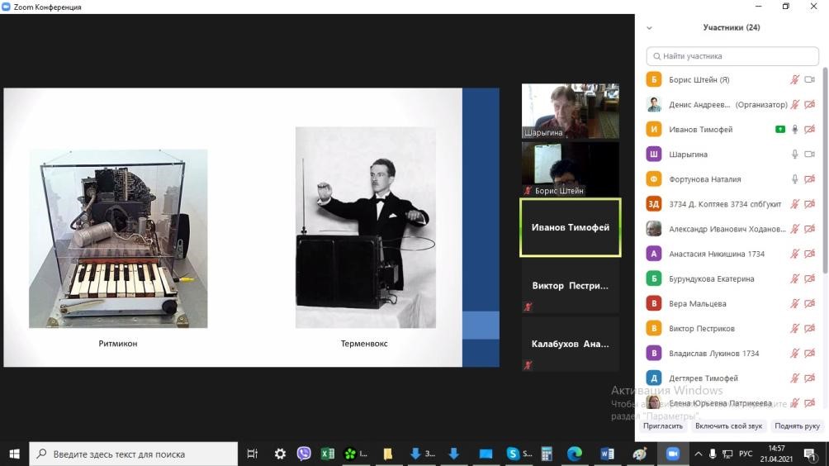The width and height of the screenshot is (829, 466).
Task: Select the Калабухов video tile
Action: pyautogui.click(x=571, y=344)
